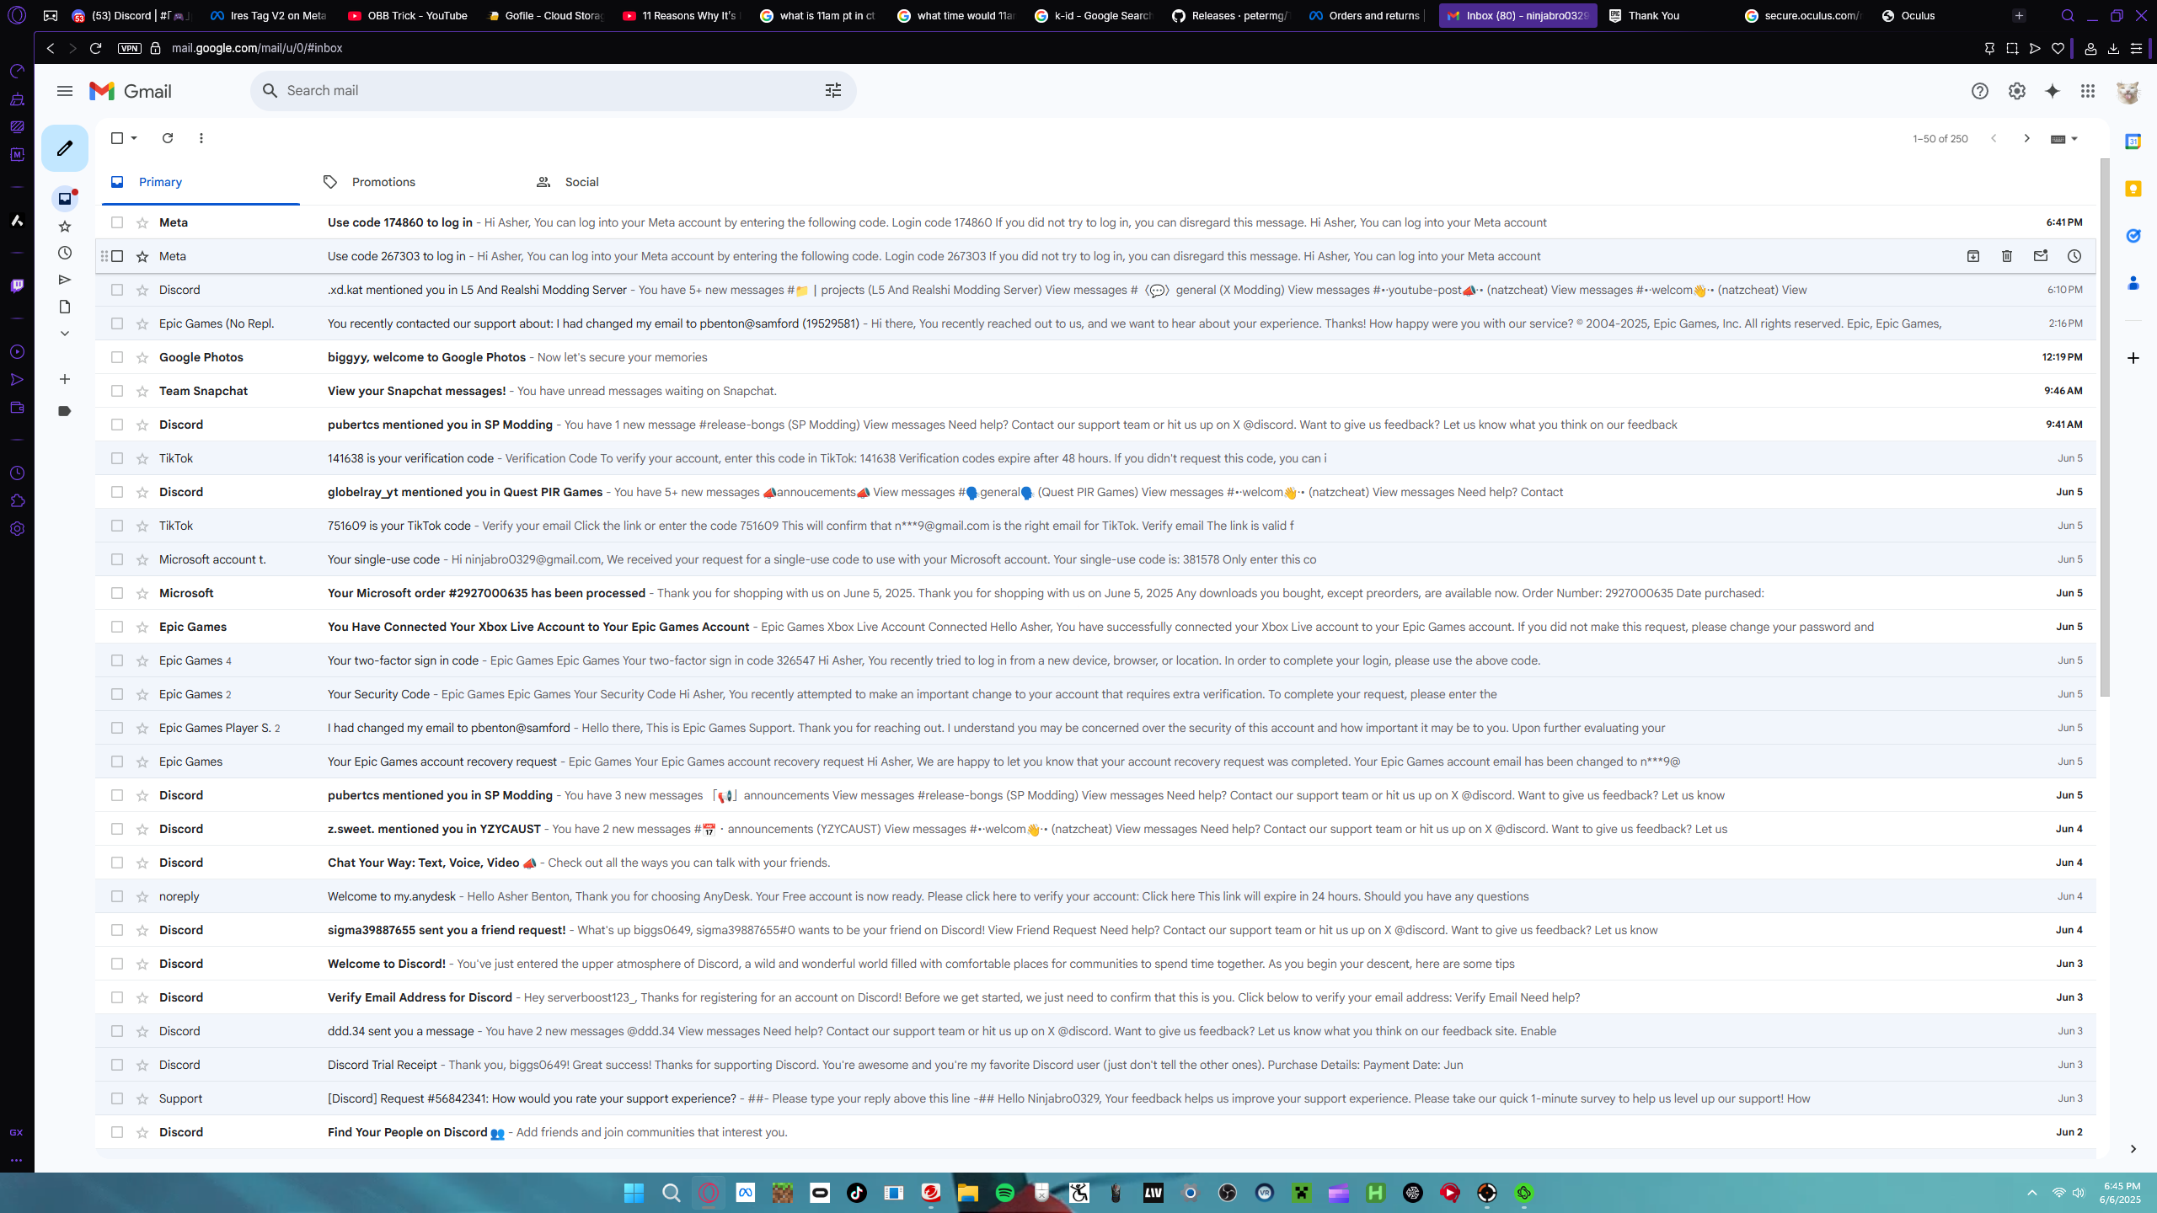
Task: Go to Sent mail in sidebar
Action: pos(65,280)
